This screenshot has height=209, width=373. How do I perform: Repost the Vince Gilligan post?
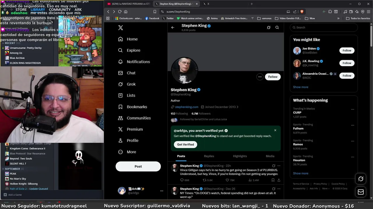pos(208,180)
